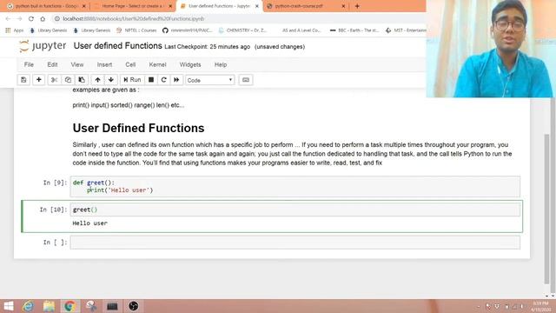556x313 pixels.
Task: Restart the kernel with circular arrow icon
Action: pyautogui.click(x=163, y=80)
